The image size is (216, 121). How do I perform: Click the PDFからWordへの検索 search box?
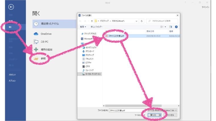coord(162,21)
